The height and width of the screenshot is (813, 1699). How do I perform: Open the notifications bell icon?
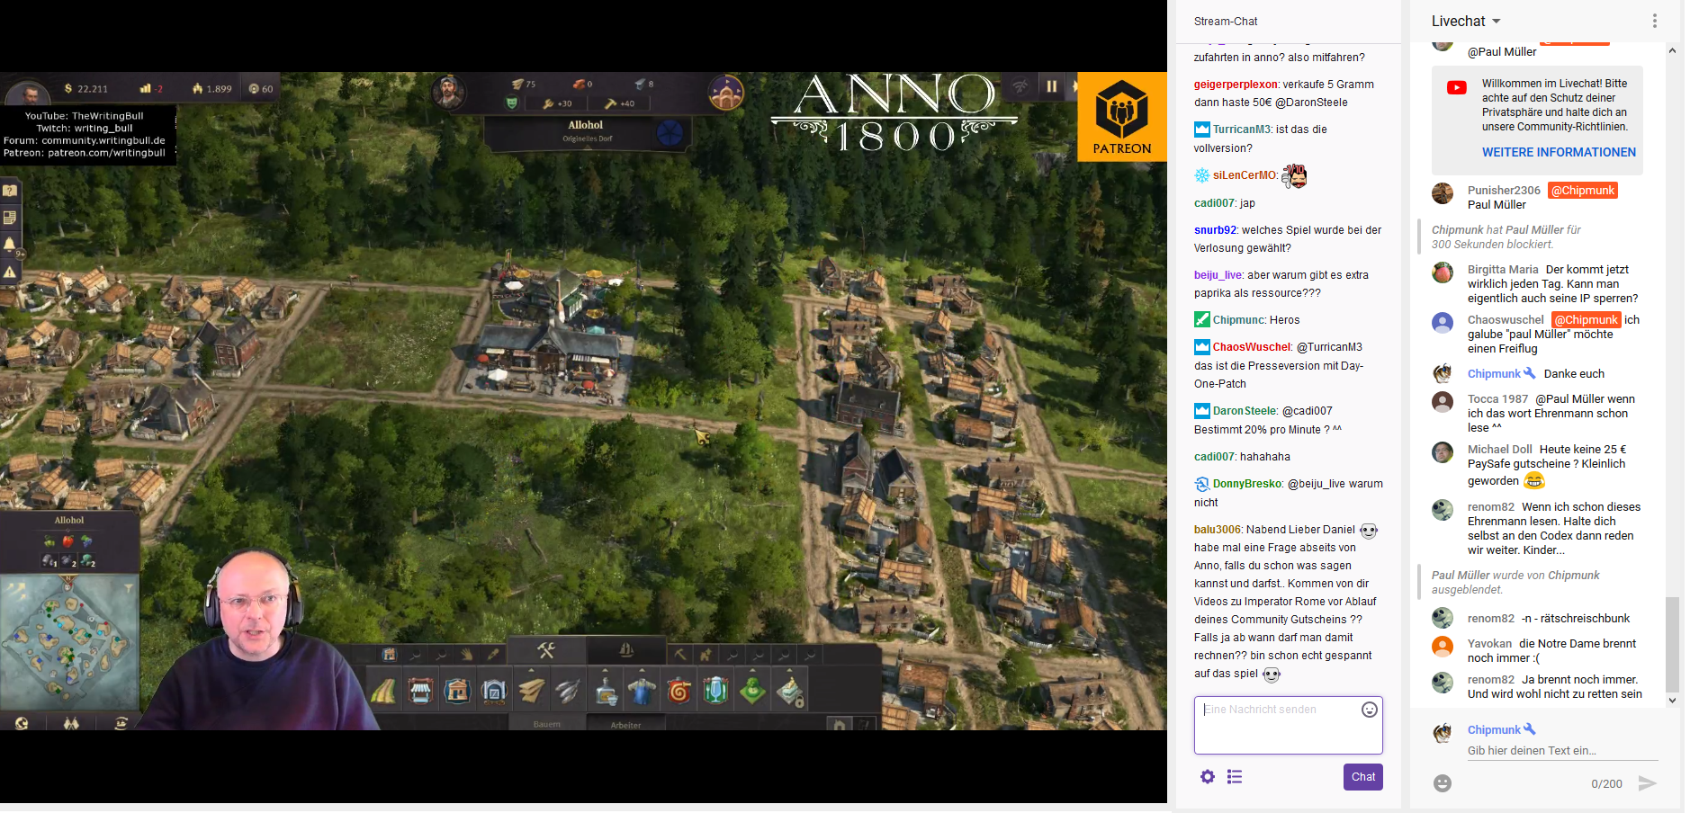[10, 244]
